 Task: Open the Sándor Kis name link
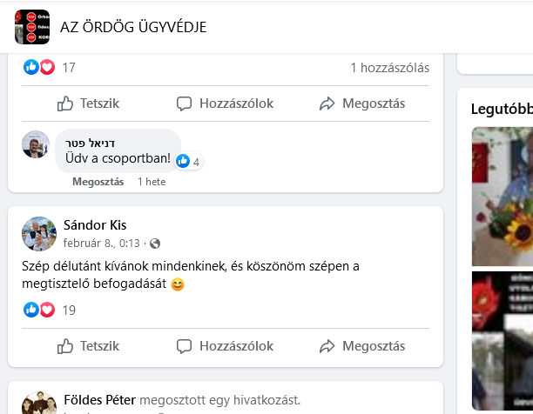95,225
